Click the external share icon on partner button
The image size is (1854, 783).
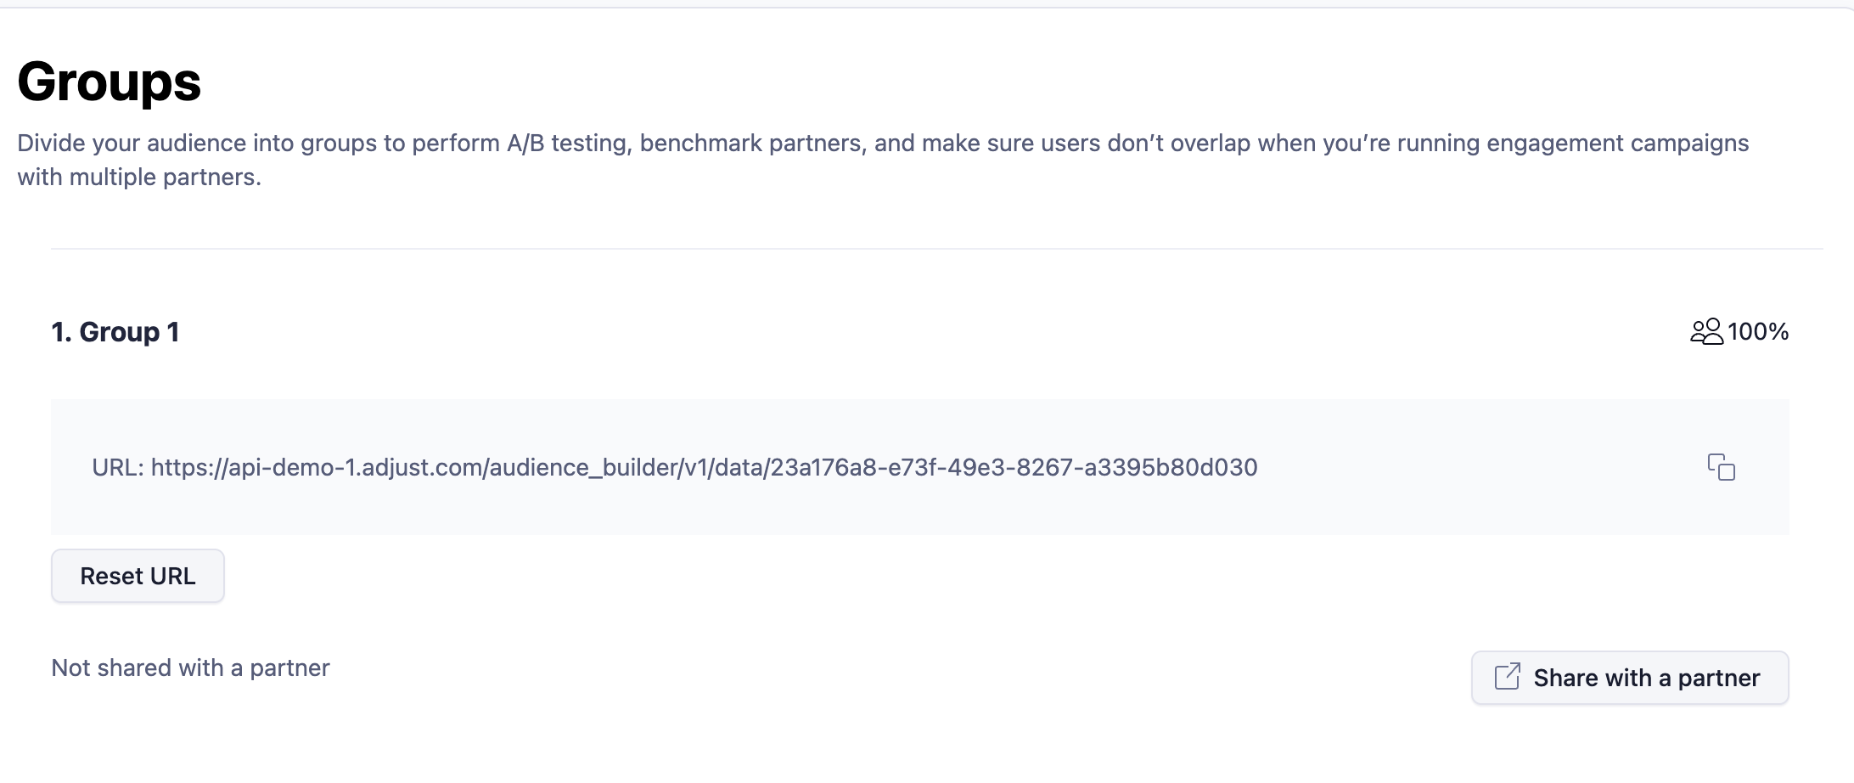[x=1507, y=677]
